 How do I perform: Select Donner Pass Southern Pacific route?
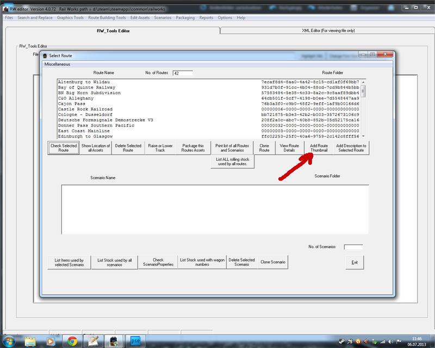tap(208, 126)
